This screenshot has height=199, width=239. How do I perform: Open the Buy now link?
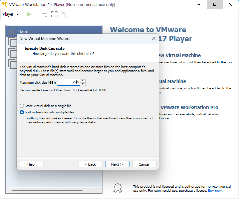[215, 191]
